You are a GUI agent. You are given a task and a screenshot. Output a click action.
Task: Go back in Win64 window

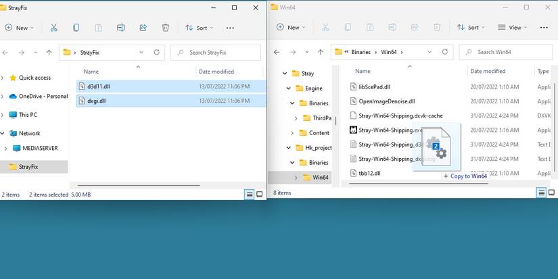click(x=277, y=52)
